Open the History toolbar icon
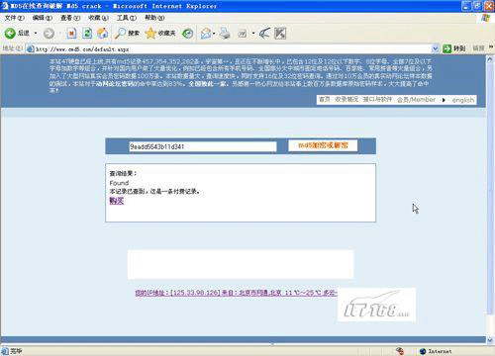This screenshot has width=495, height=356. click(x=188, y=34)
